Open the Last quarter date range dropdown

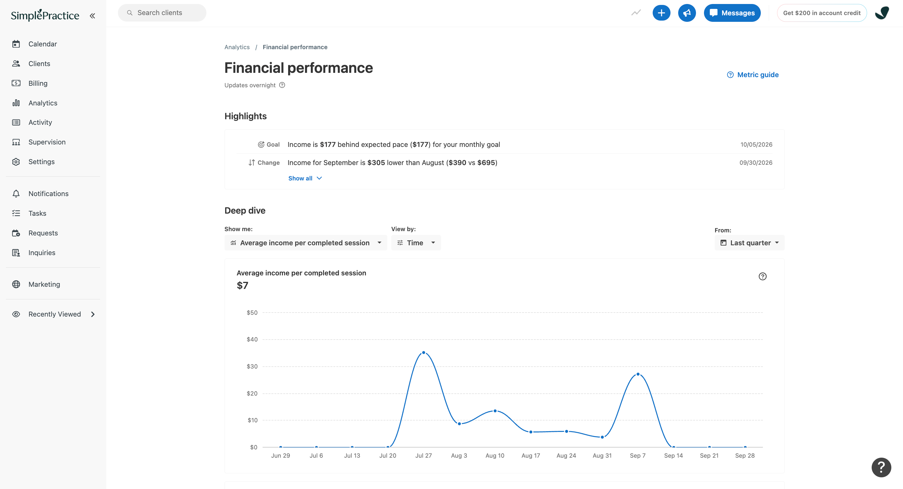pos(749,243)
